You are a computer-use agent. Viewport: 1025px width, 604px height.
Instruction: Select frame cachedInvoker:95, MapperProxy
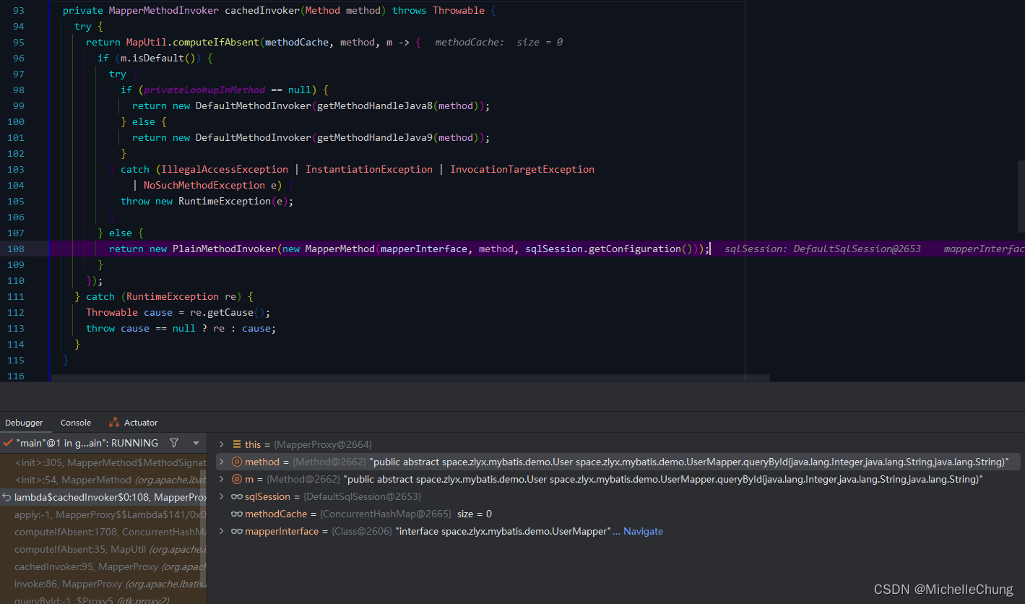(103, 566)
